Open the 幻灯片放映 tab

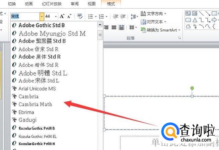coord(52,4)
